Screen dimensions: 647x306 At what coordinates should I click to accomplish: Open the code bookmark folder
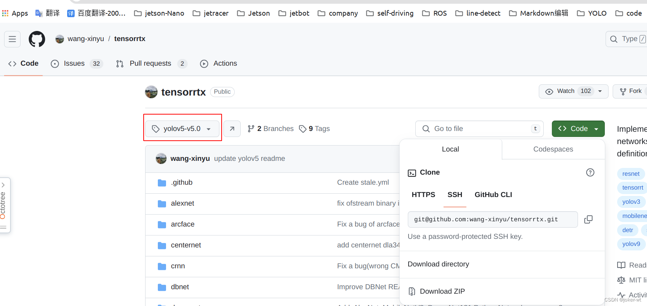coord(629,13)
